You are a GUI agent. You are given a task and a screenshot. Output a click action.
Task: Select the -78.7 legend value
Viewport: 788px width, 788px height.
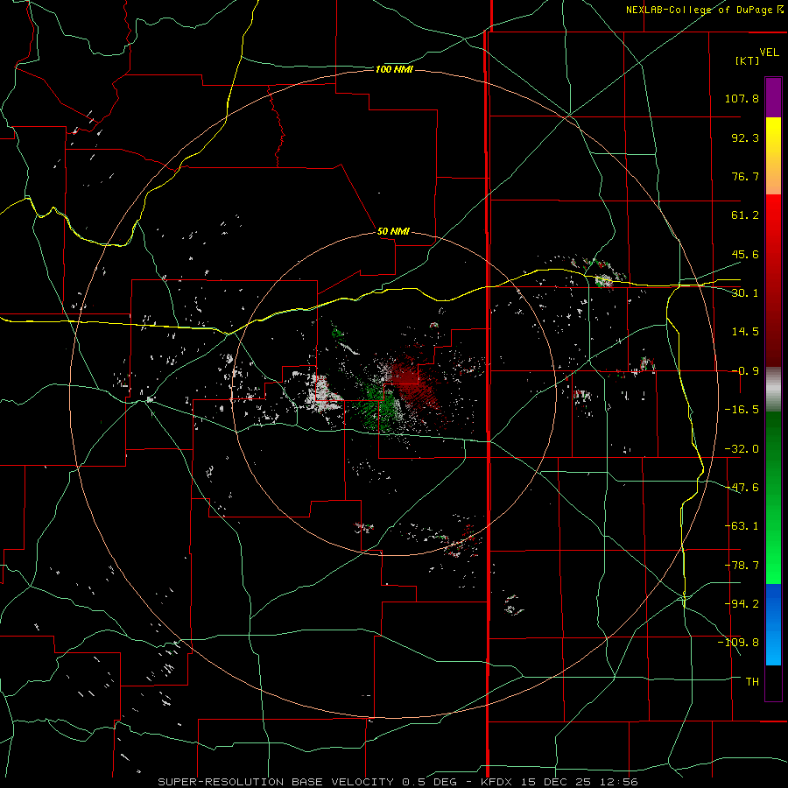[x=742, y=566]
